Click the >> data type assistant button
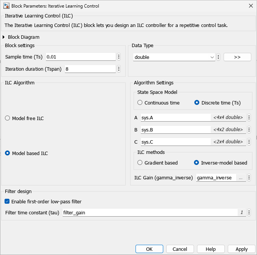The image size is (257, 255). [x=237, y=57]
